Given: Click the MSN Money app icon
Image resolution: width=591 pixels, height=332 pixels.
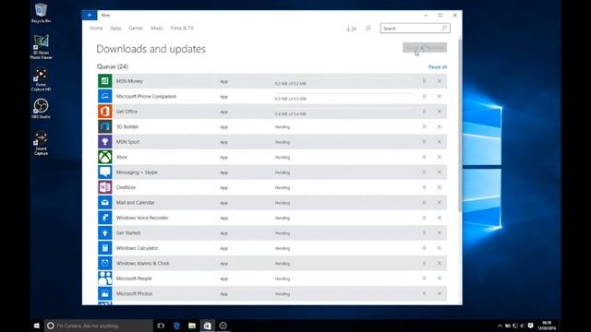Looking at the screenshot, I should pyautogui.click(x=104, y=81).
